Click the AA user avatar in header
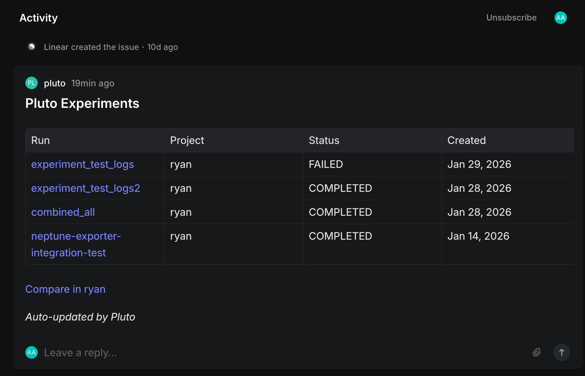585x376 pixels. (560, 18)
